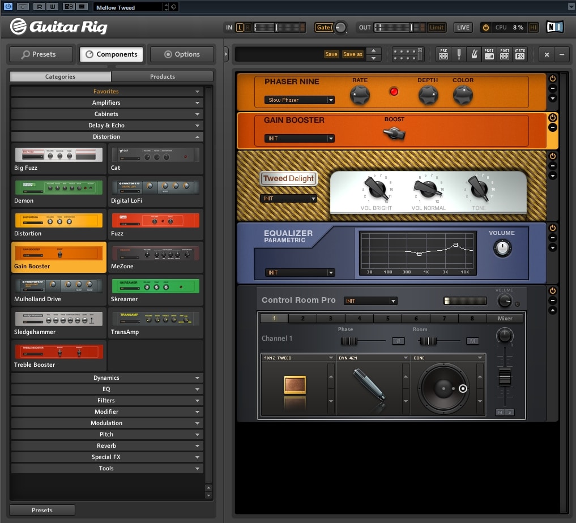
Task: Toggle Tweed Delight amp power button
Action: coord(552,156)
